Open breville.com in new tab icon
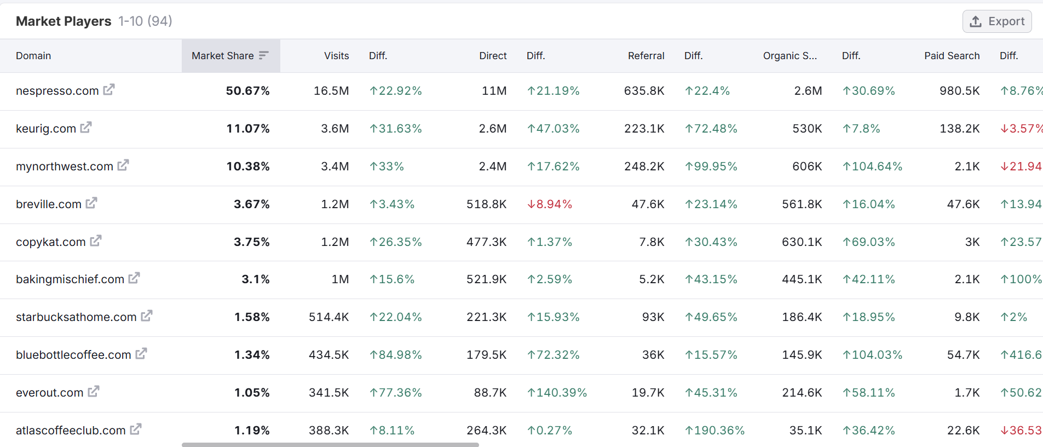 (91, 203)
